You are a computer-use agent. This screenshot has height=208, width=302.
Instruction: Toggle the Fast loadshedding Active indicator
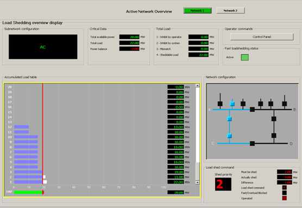coord(245,57)
